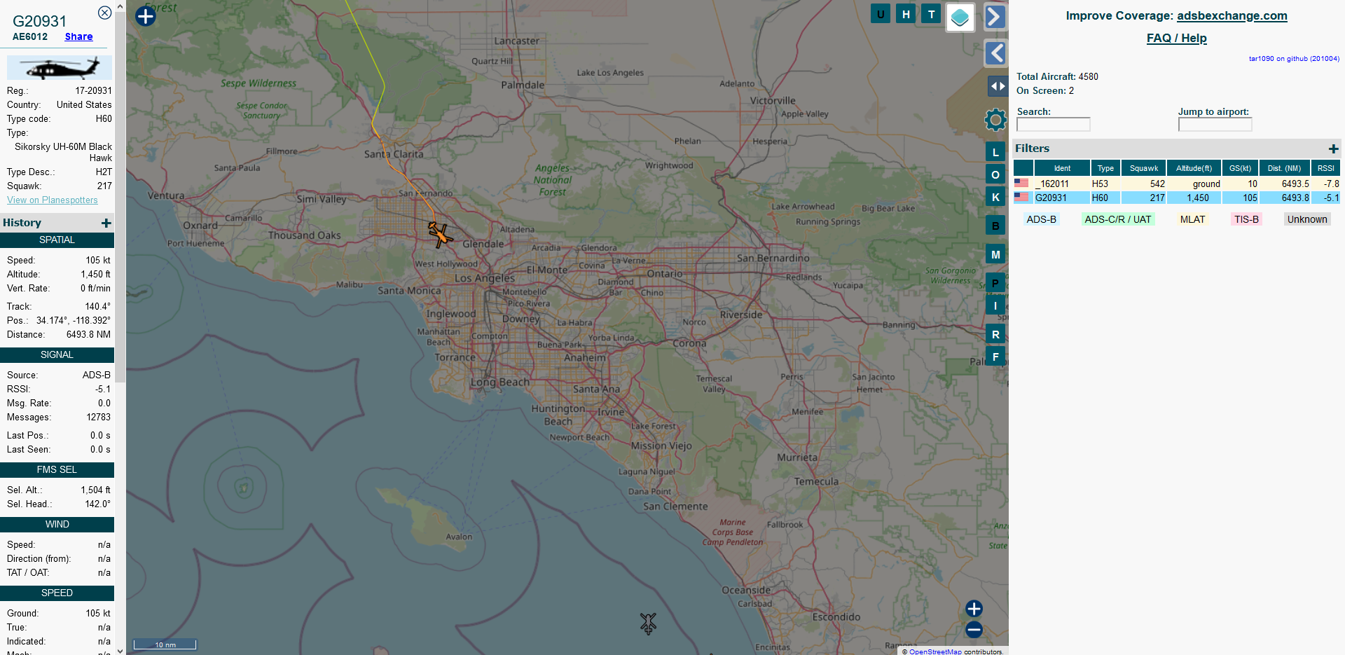Toggle the O map button

pos(995,174)
